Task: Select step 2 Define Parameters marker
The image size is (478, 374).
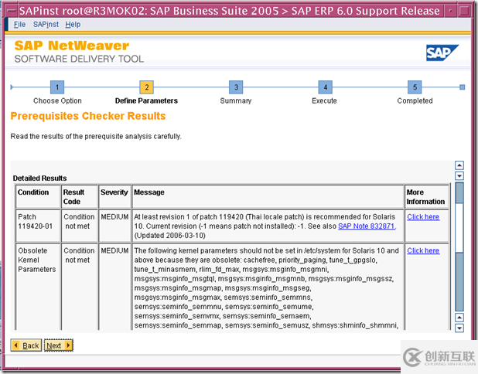Action: click(147, 87)
